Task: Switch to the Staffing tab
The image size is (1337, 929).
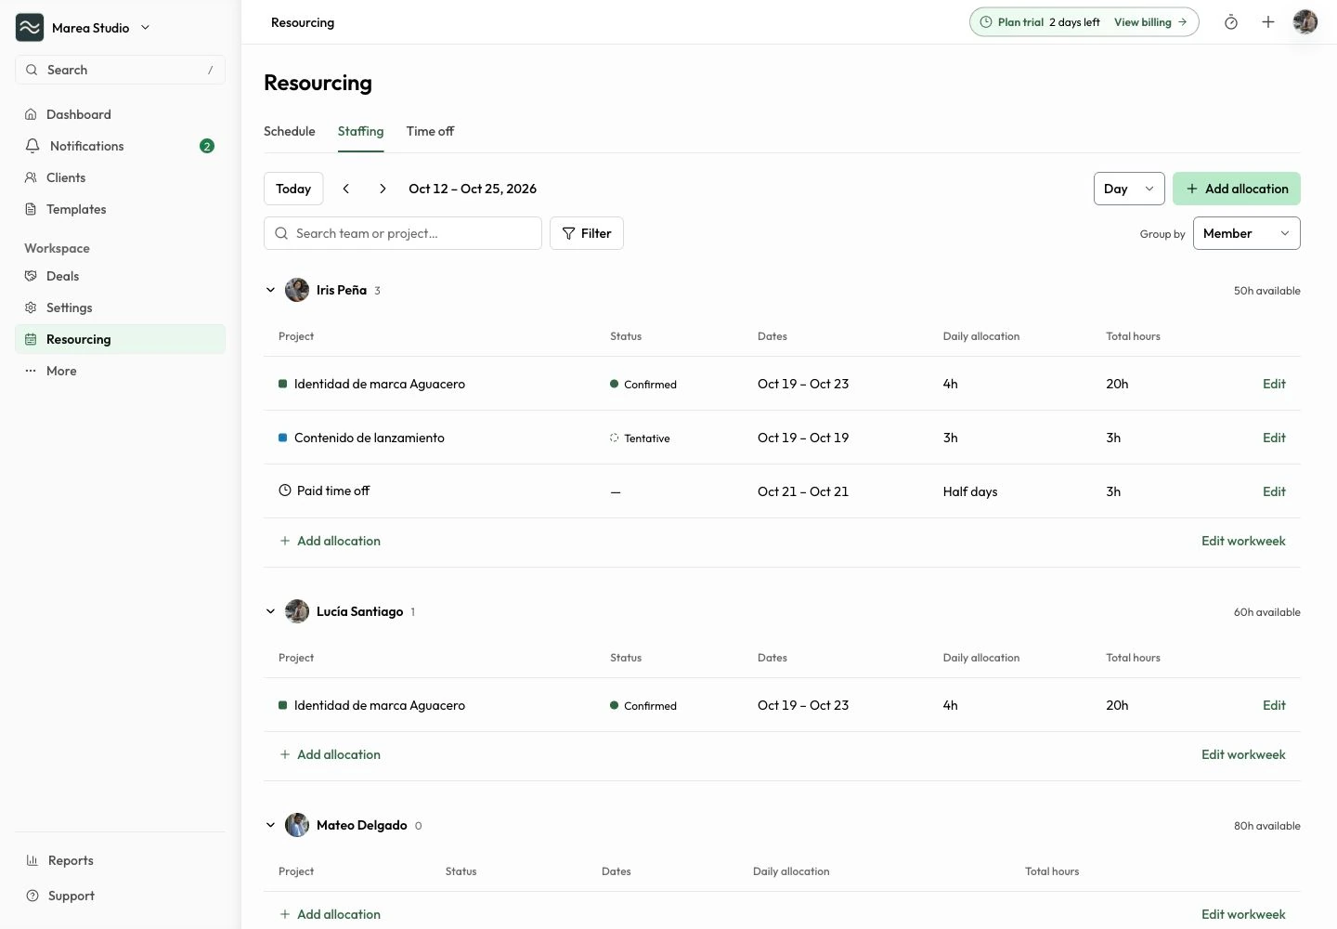Action: [x=360, y=131]
